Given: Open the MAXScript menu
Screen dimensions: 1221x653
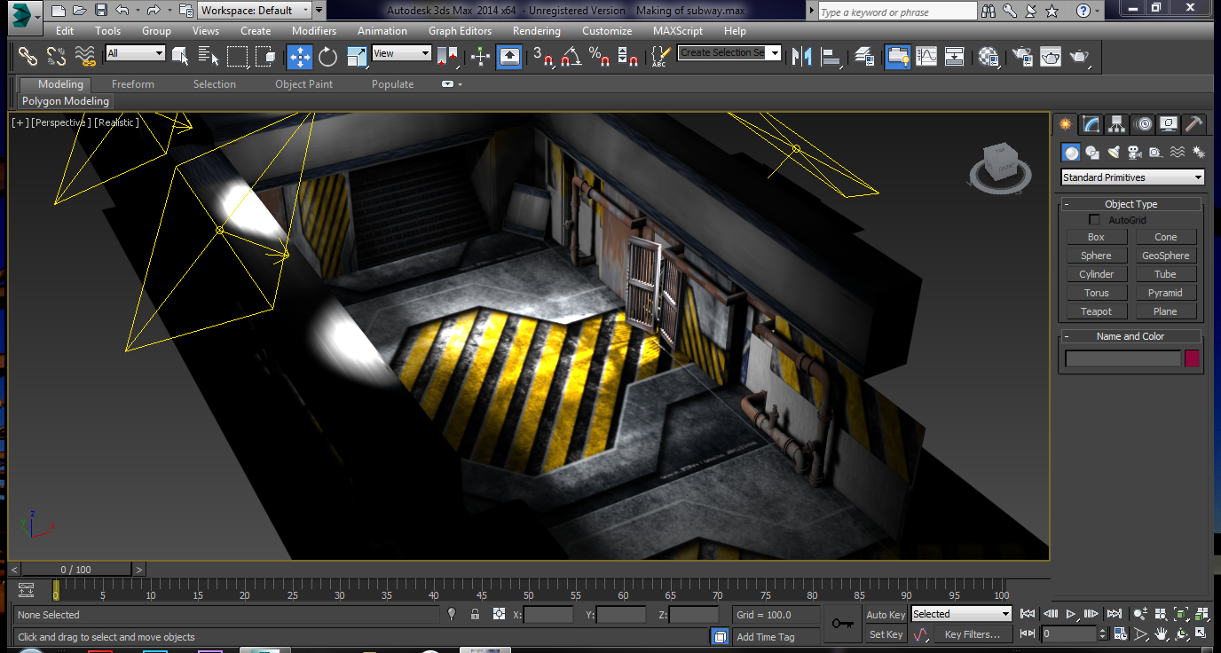Looking at the screenshot, I should (678, 31).
